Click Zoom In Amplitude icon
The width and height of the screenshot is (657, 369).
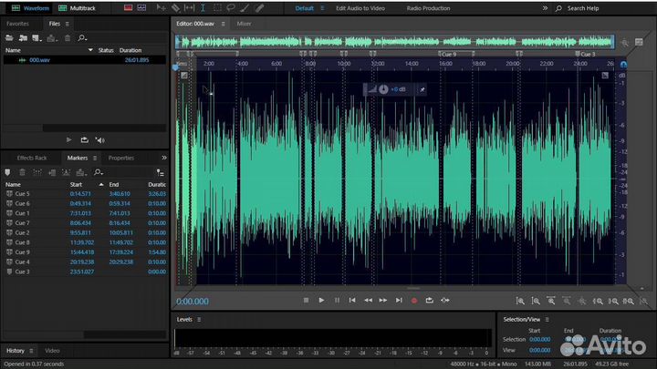(520, 301)
